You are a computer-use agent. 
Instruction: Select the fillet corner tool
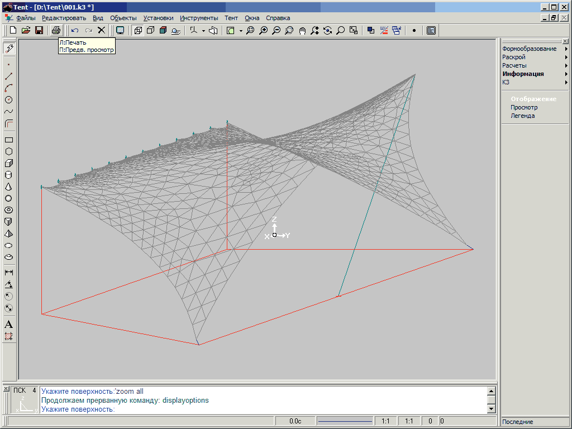click(9, 123)
